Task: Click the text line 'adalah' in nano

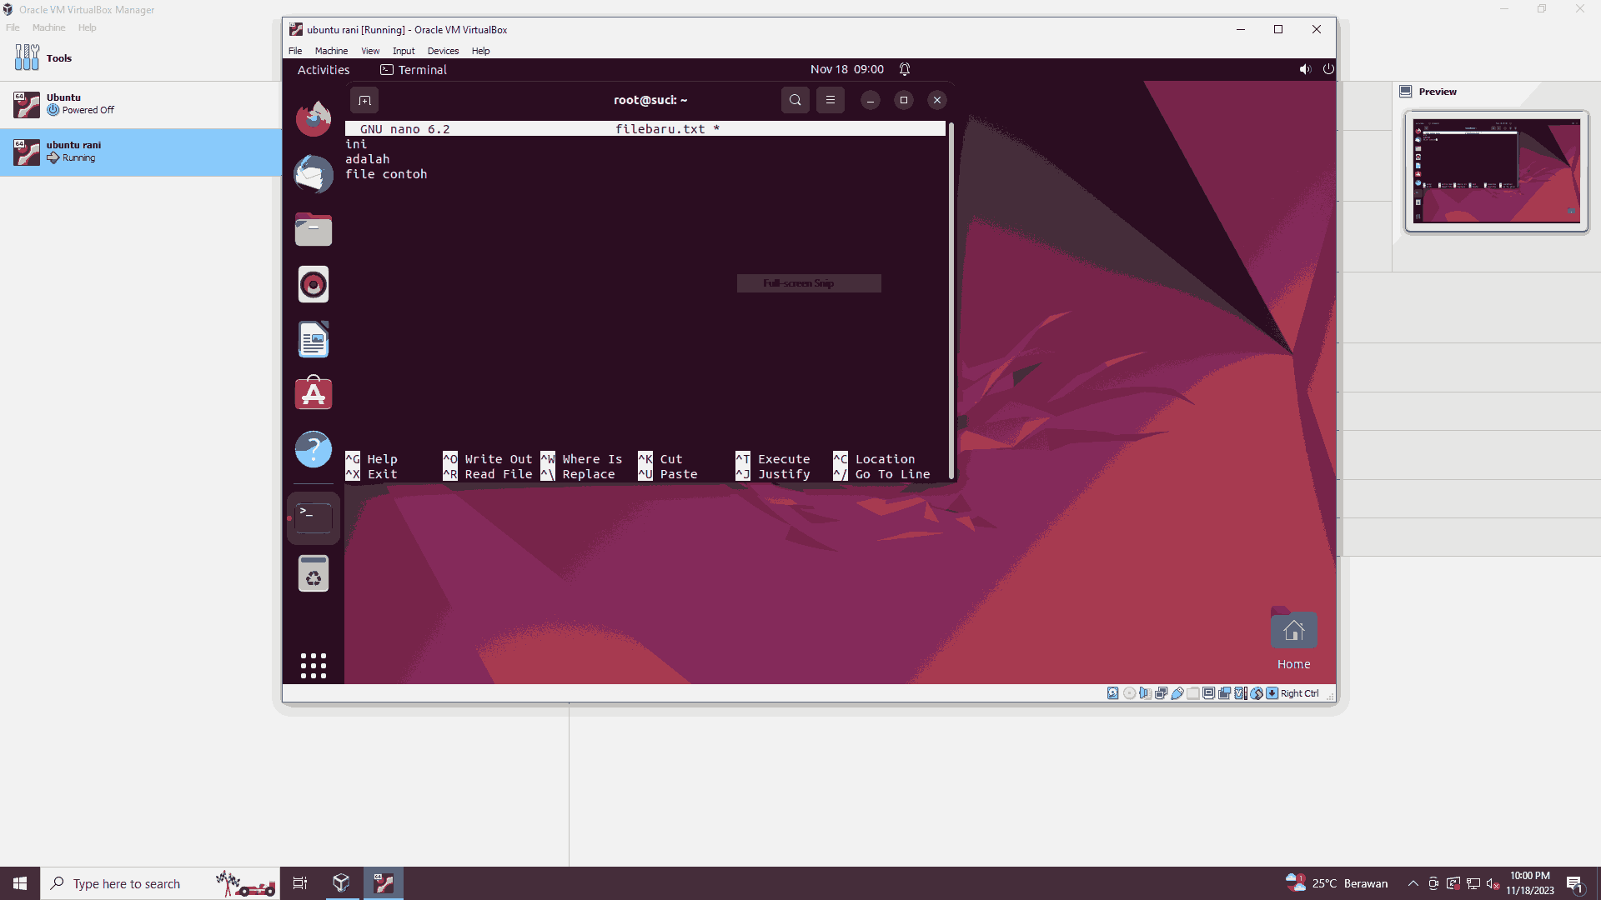Action: [368, 159]
